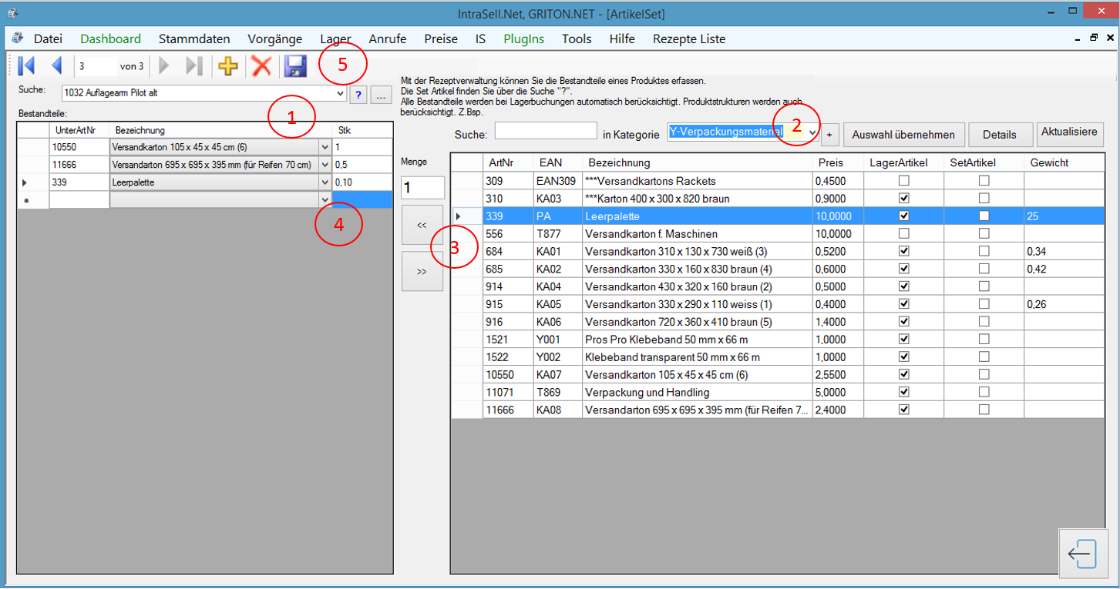1120x589 pixels.
Task: Delete record with red X icon
Action: tap(262, 66)
